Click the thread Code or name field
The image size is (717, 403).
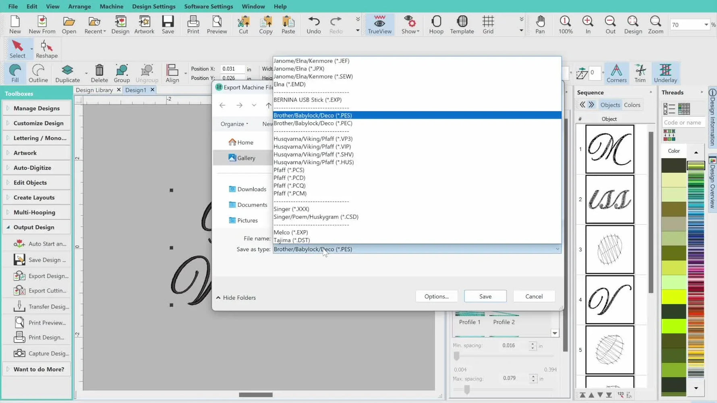(683, 122)
